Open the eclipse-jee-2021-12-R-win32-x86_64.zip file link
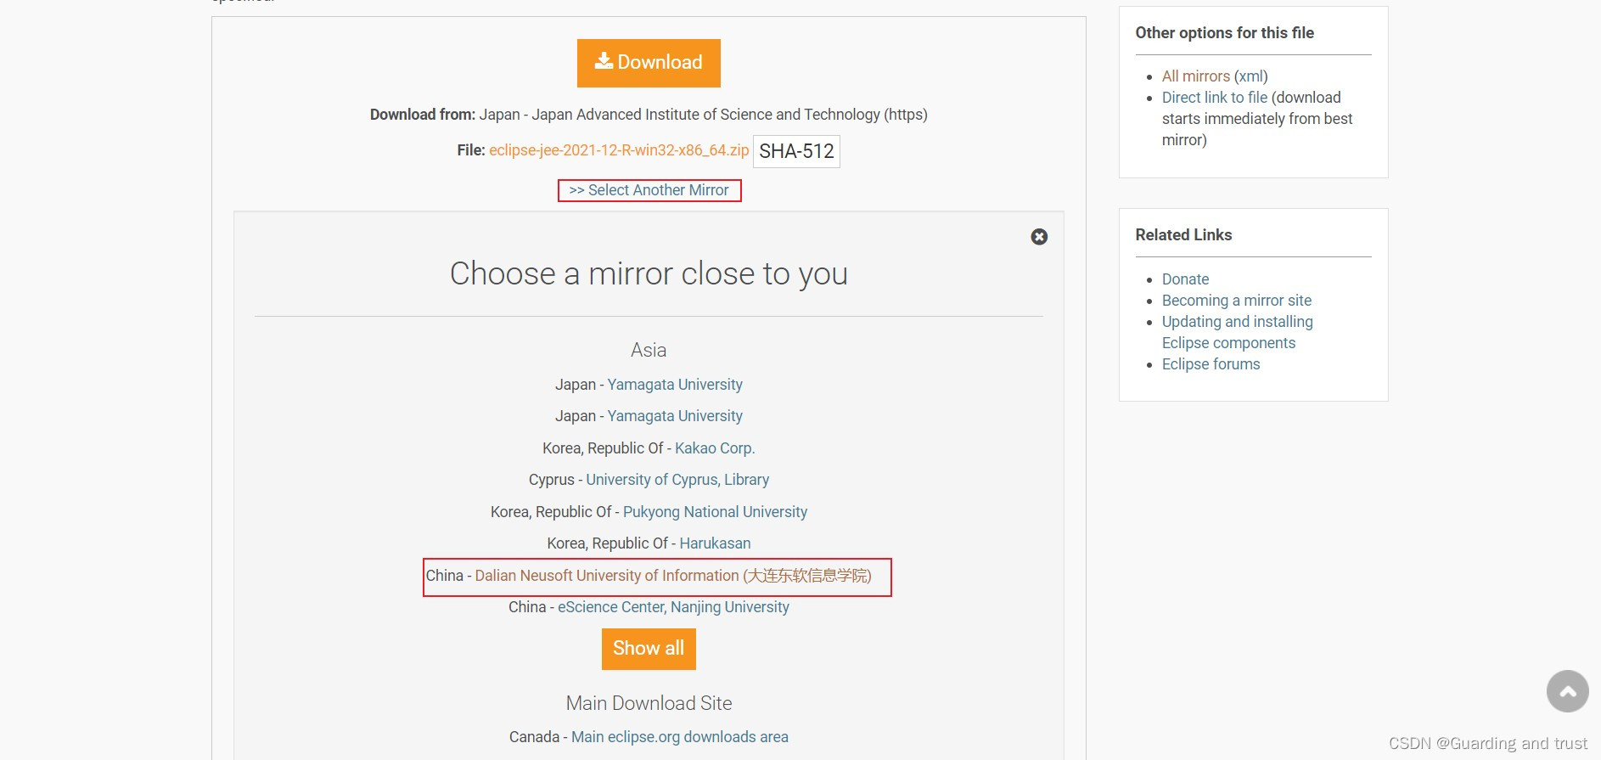1601x760 pixels. click(x=619, y=150)
